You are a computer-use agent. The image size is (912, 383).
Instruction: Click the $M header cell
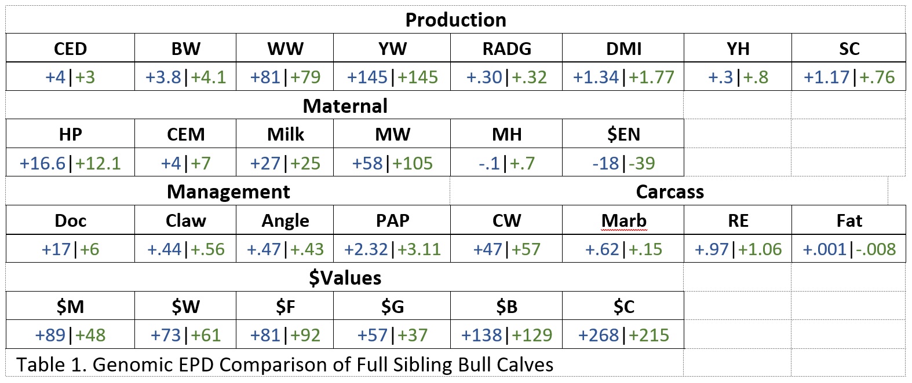click(70, 307)
